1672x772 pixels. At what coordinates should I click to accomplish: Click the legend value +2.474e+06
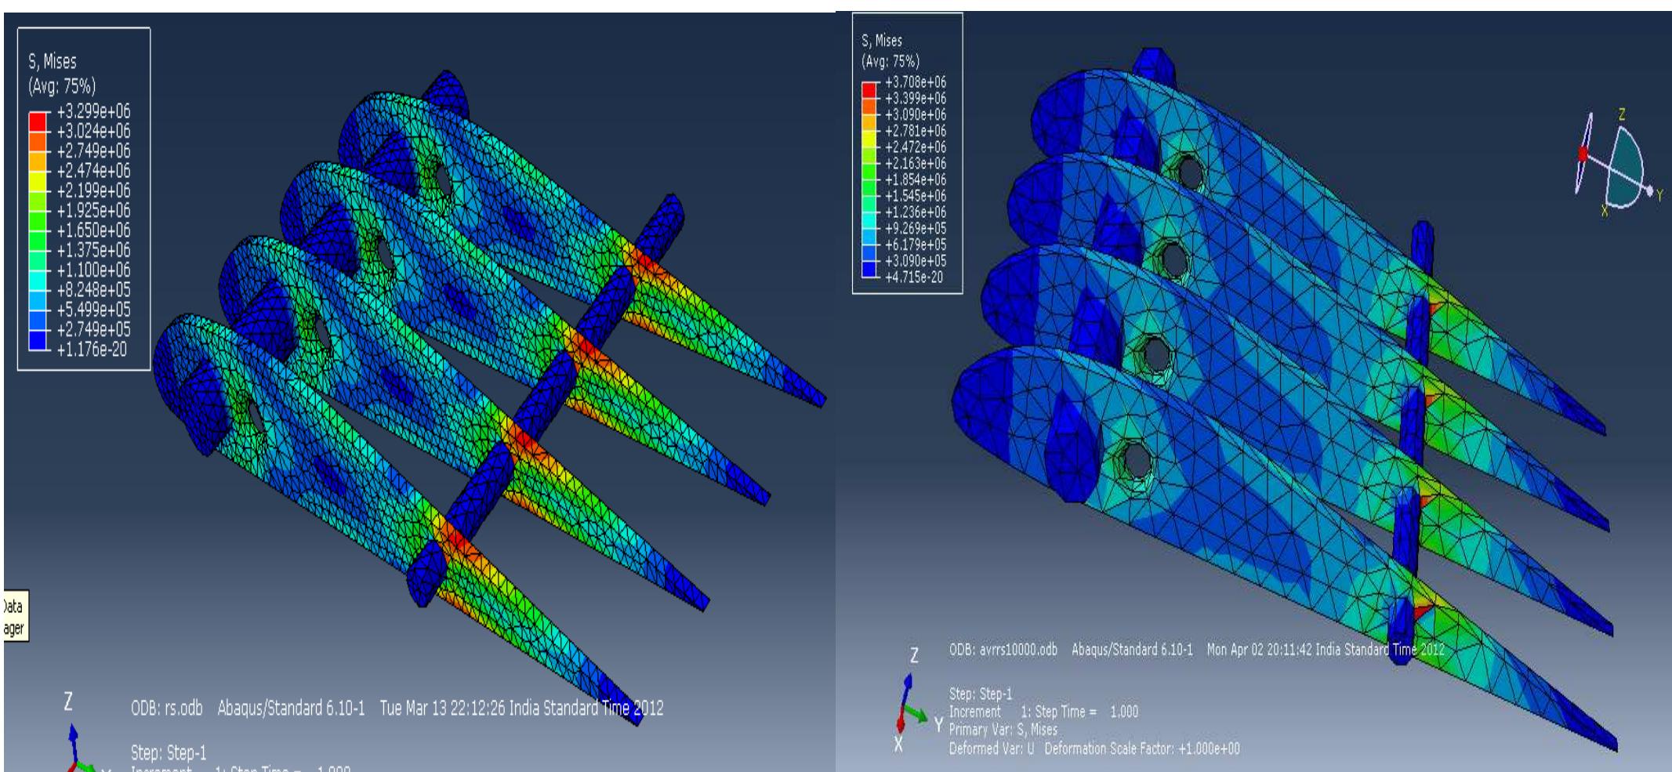tap(92, 171)
